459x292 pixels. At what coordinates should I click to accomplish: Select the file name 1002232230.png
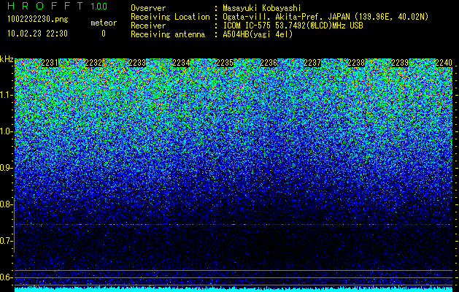click(x=38, y=19)
